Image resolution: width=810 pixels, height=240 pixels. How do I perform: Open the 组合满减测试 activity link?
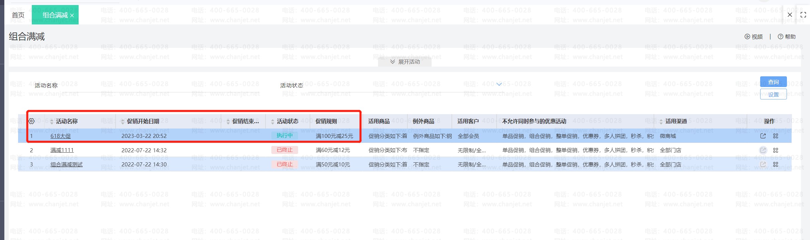click(x=67, y=164)
